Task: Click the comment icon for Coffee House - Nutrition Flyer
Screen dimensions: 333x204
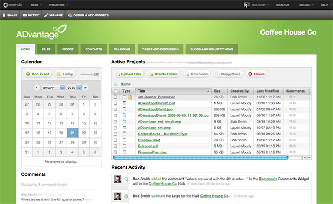Action: tap(291, 134)
